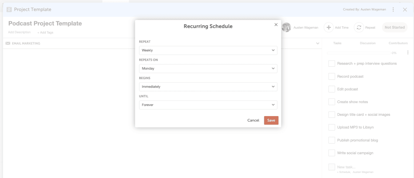Mark Create show notes as done
Screen dimensions: 414x178
click(332, 102)
